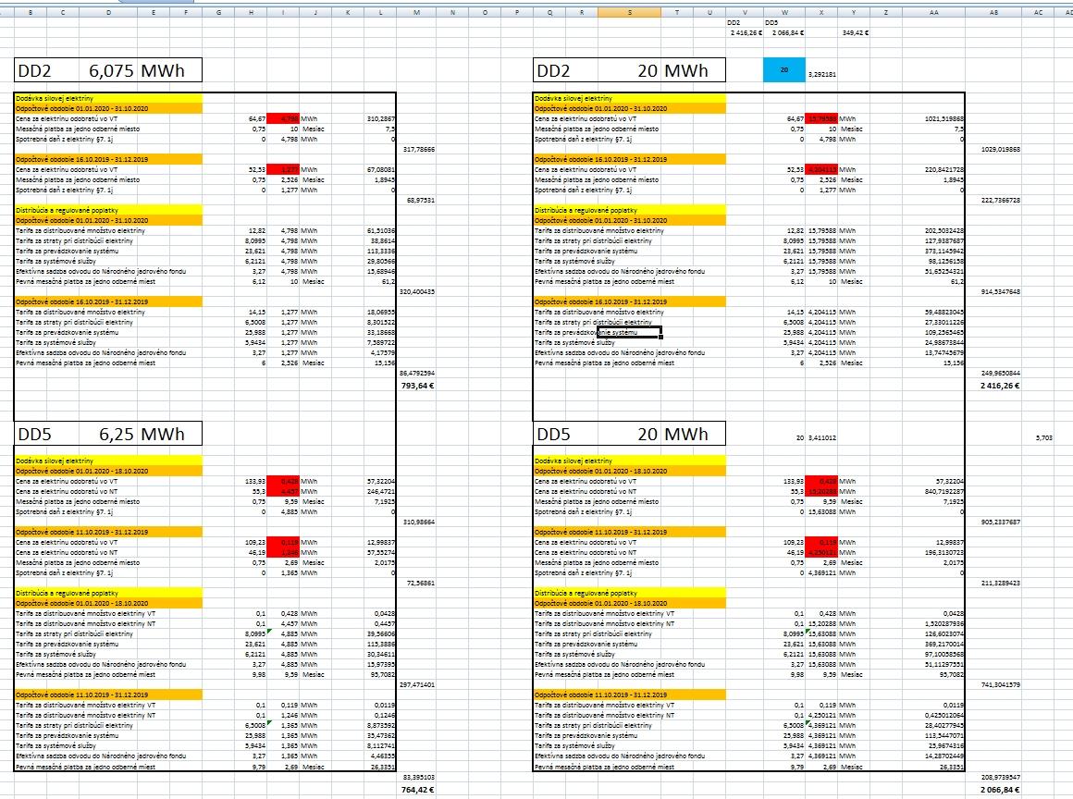
Task: Select the 349,42 € cell
Action: pos(855,32)
